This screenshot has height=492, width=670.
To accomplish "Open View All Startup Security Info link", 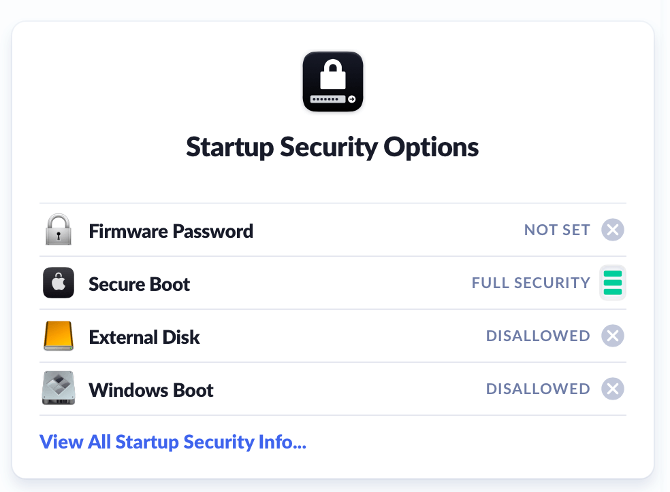I will click(173, 442).
